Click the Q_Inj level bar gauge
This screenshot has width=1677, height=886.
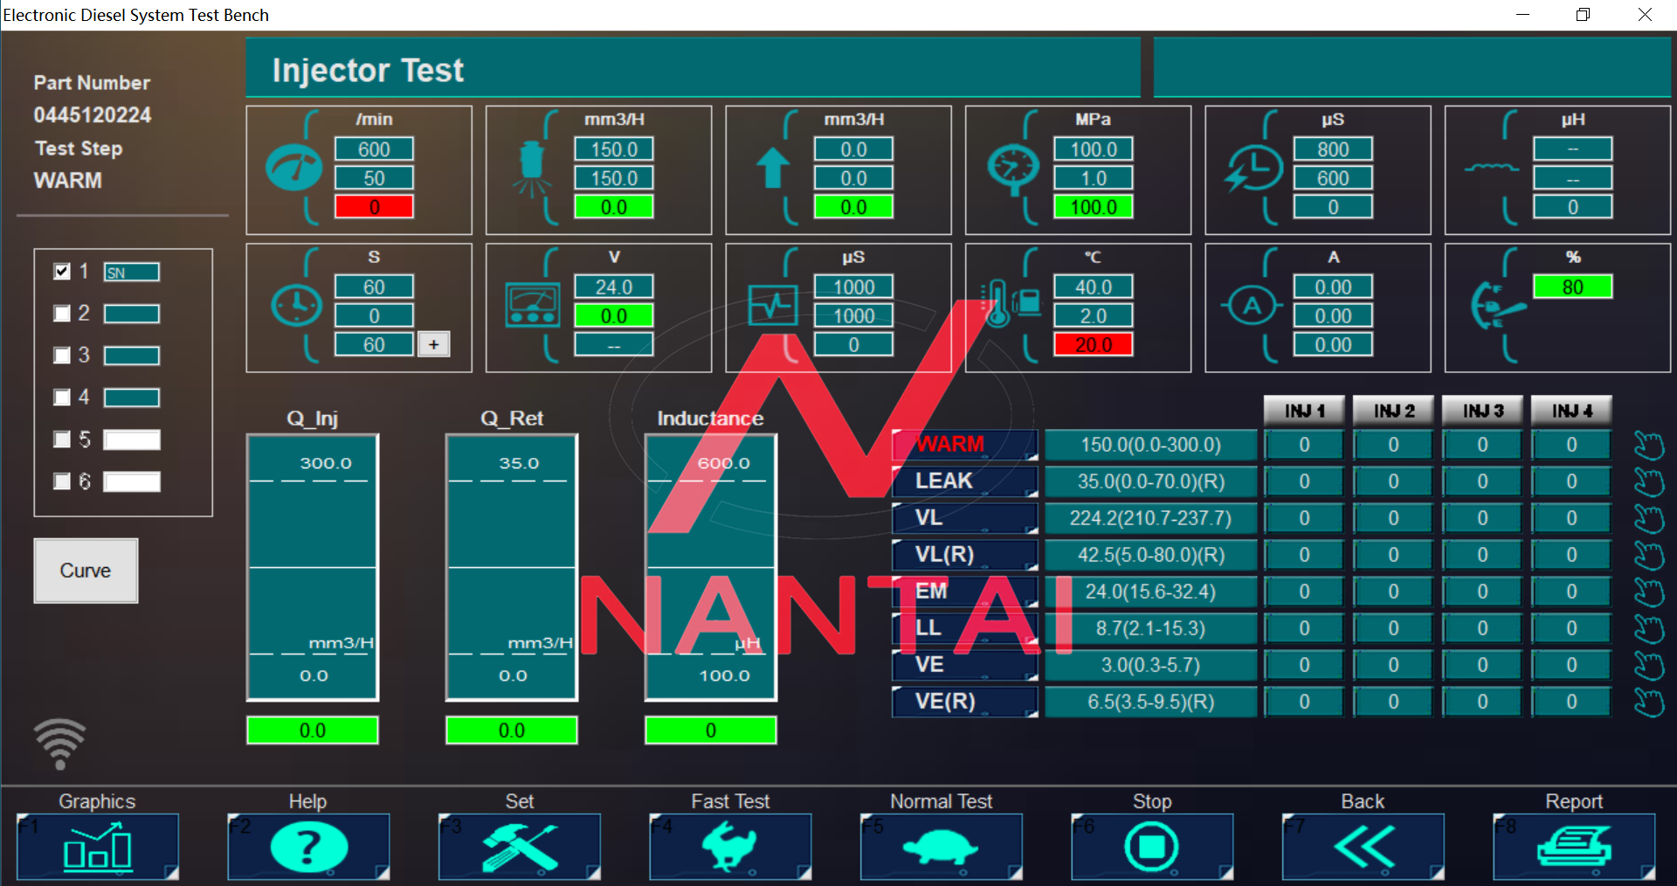313,568
